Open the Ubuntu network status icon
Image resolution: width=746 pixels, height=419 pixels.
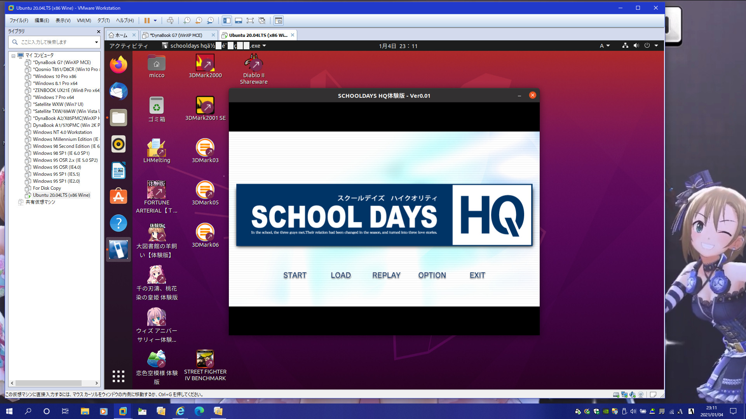[625, 45]
